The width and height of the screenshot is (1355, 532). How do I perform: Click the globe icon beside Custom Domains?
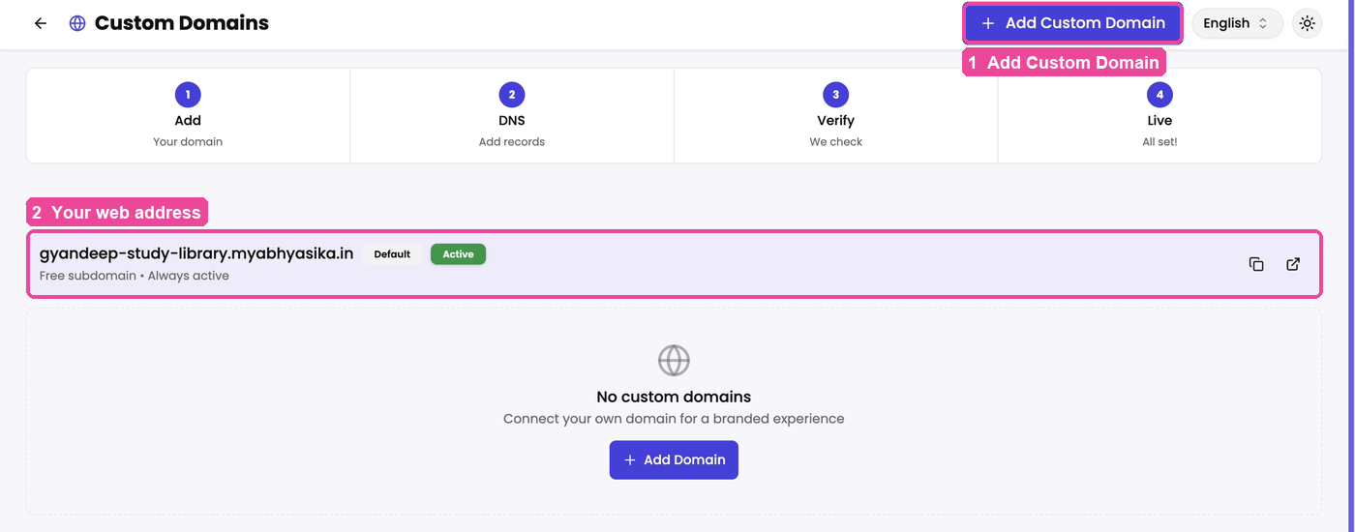77,23
